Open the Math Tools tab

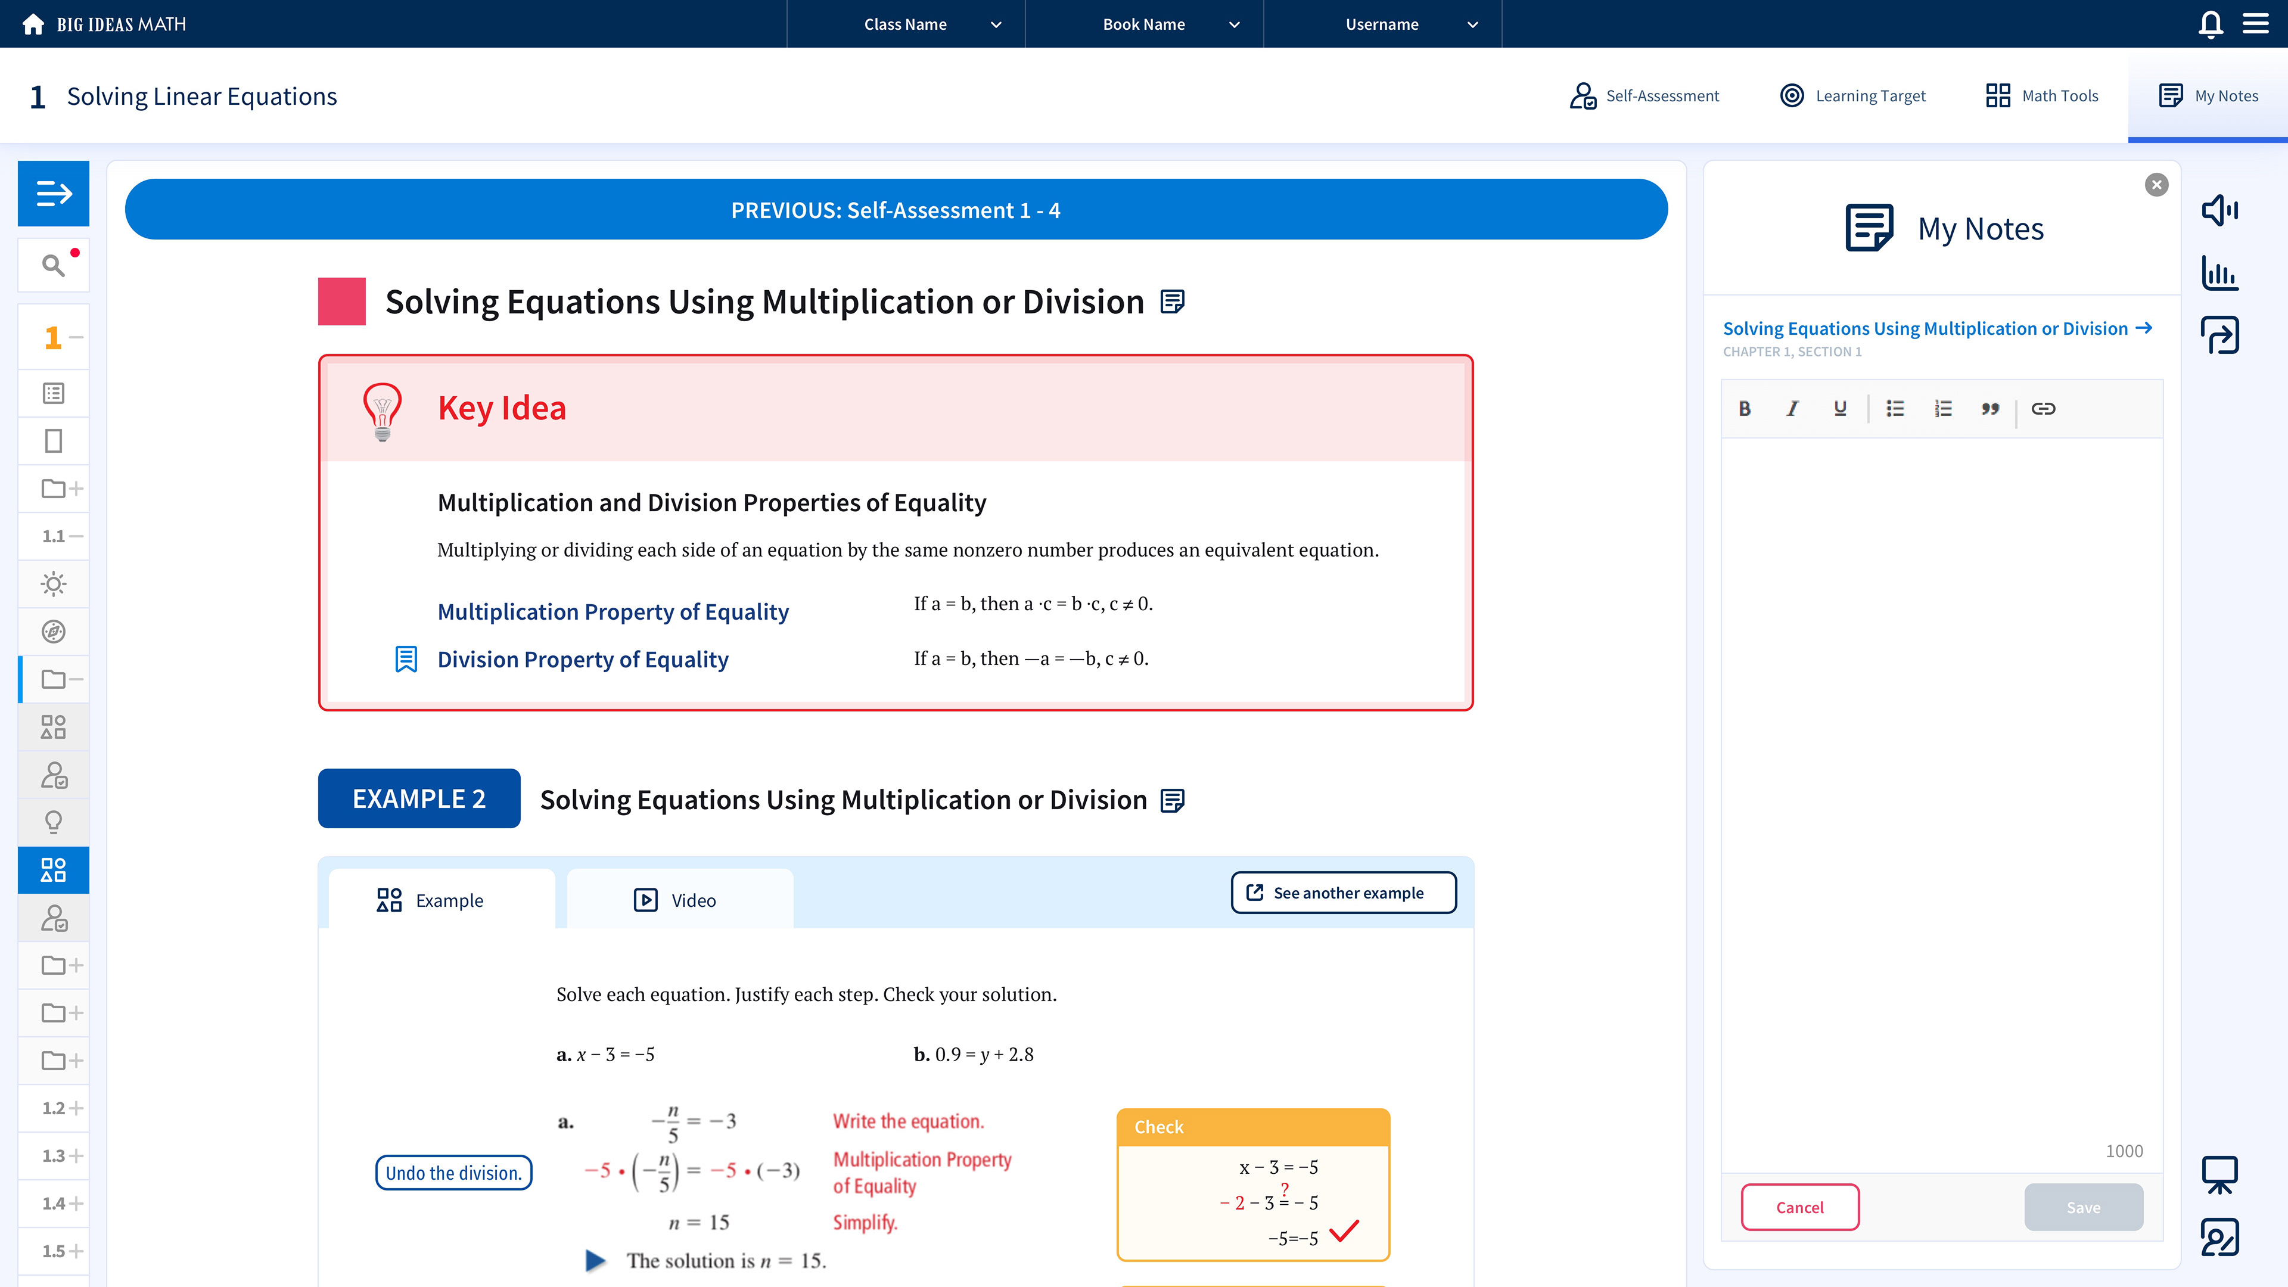pos(2042,95)
